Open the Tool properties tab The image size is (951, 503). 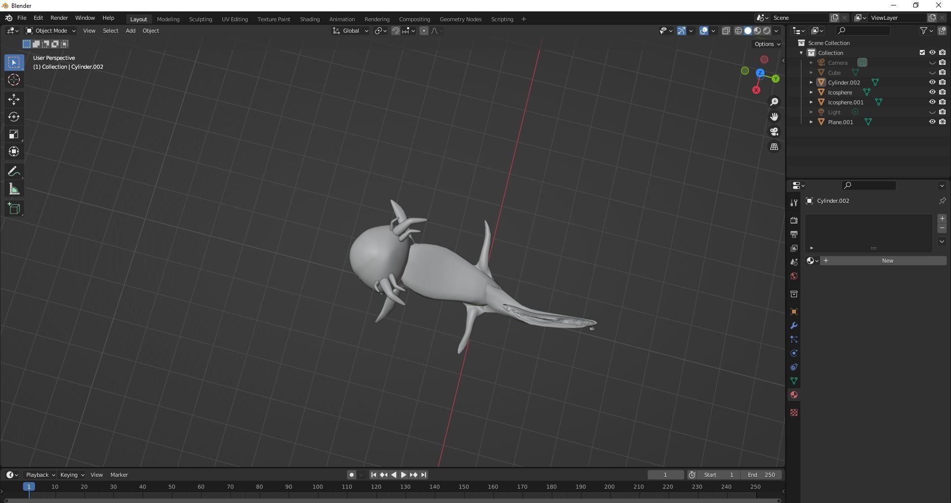pyautogui.click(x=794, y=203)
